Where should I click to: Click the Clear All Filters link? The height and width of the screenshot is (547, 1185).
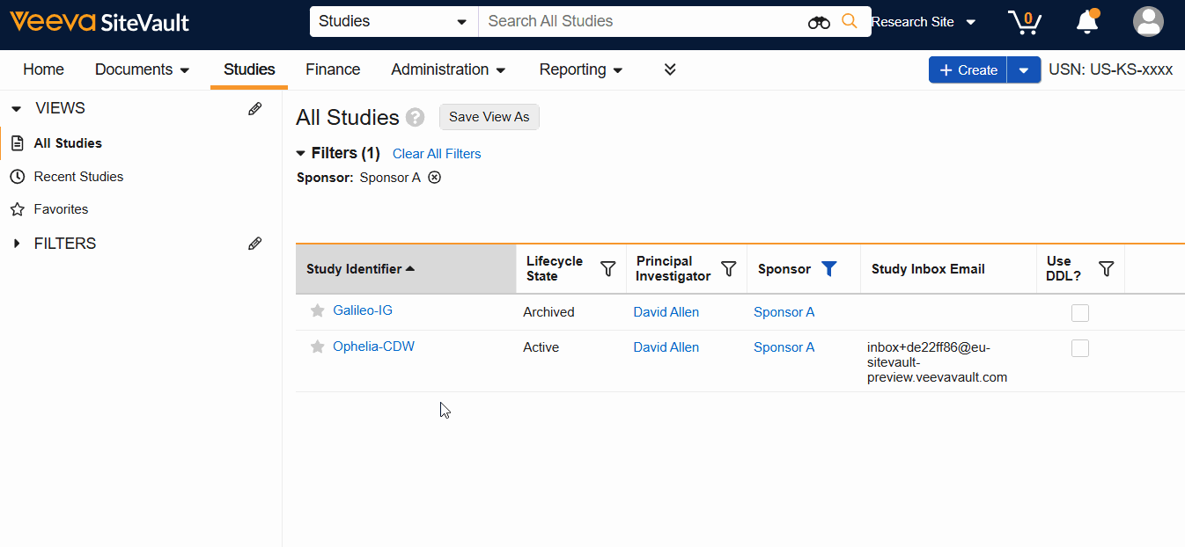click(x=437, y=154)
